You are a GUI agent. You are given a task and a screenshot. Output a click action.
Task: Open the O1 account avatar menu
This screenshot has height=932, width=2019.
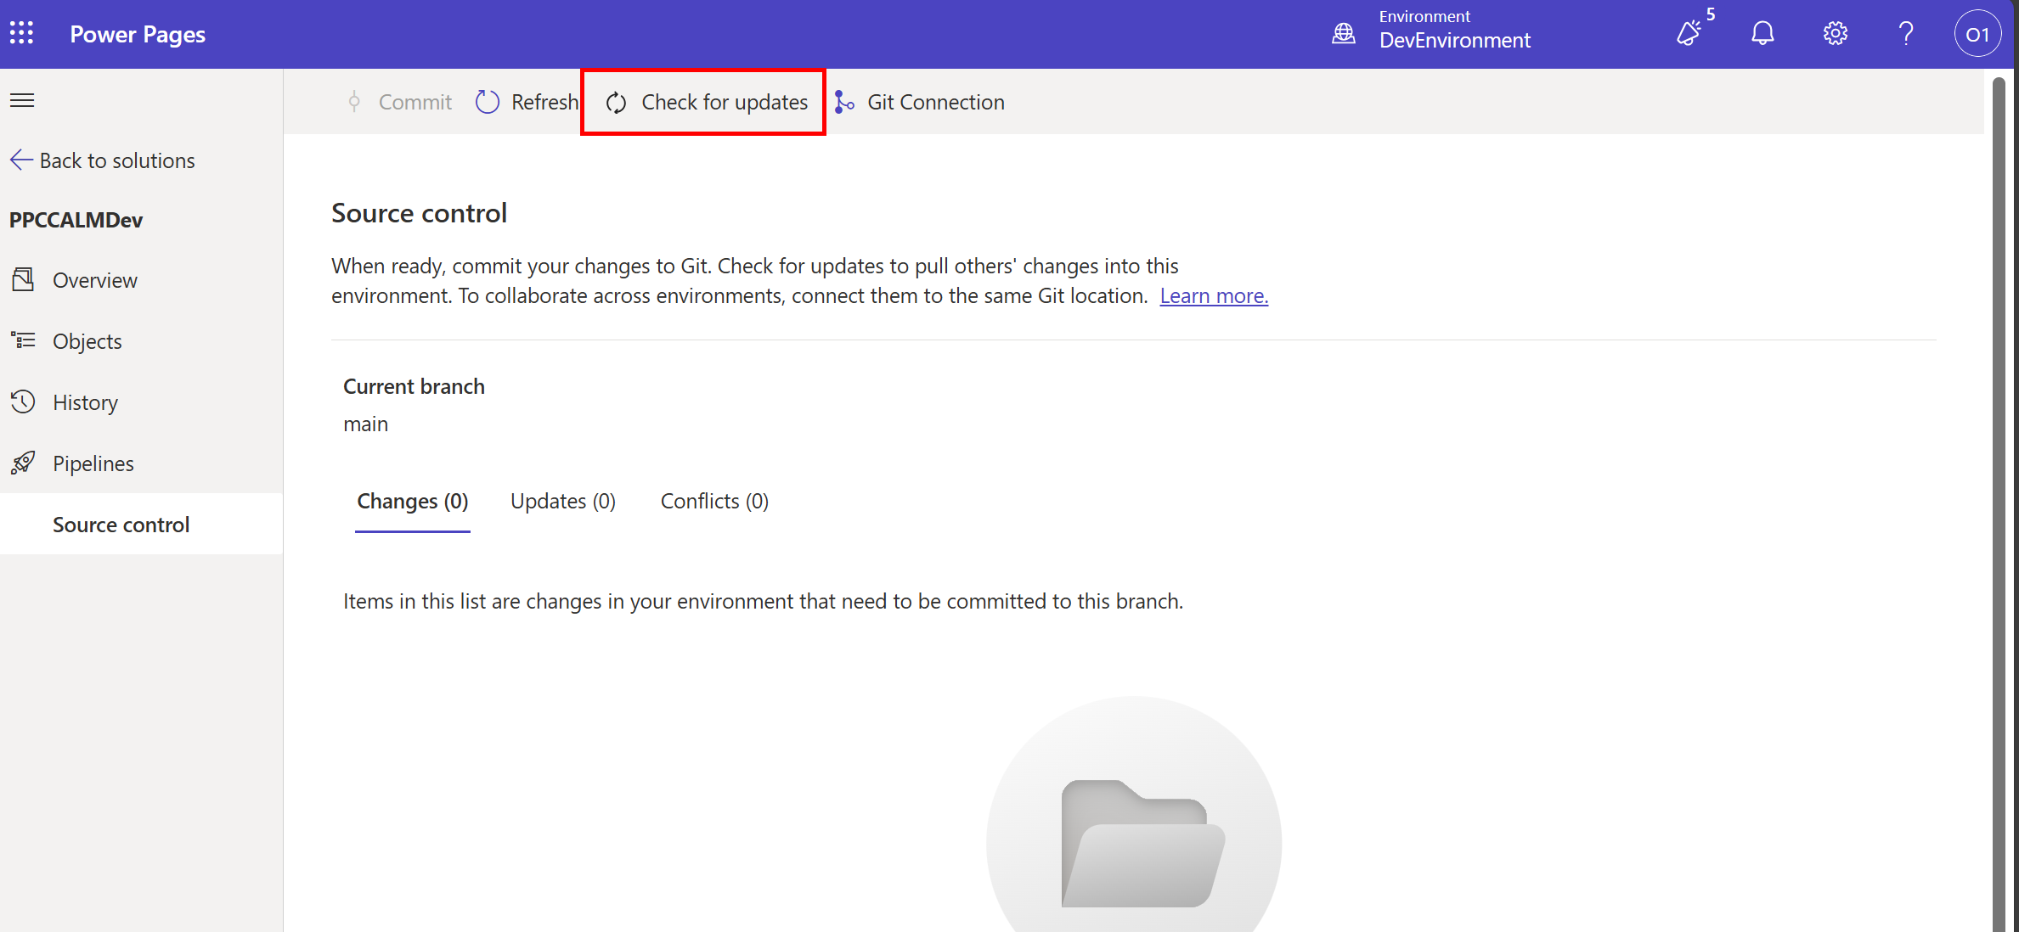pos(1977,34)
